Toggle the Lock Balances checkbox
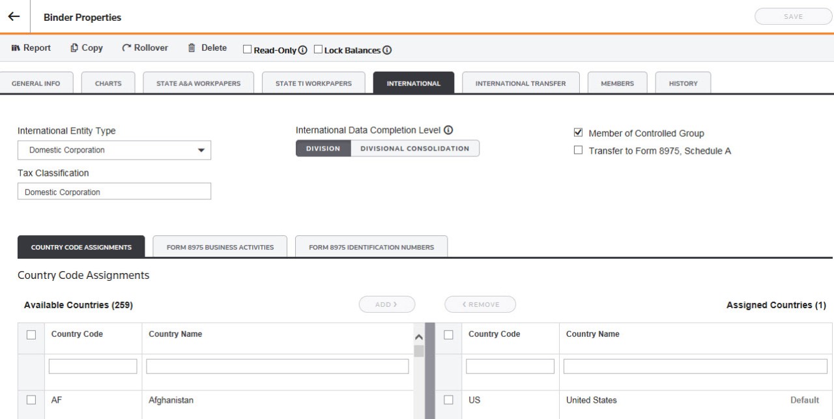 [x=319, y=50]
